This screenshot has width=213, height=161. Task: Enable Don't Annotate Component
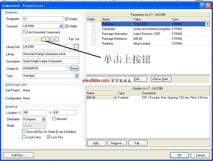24,32
